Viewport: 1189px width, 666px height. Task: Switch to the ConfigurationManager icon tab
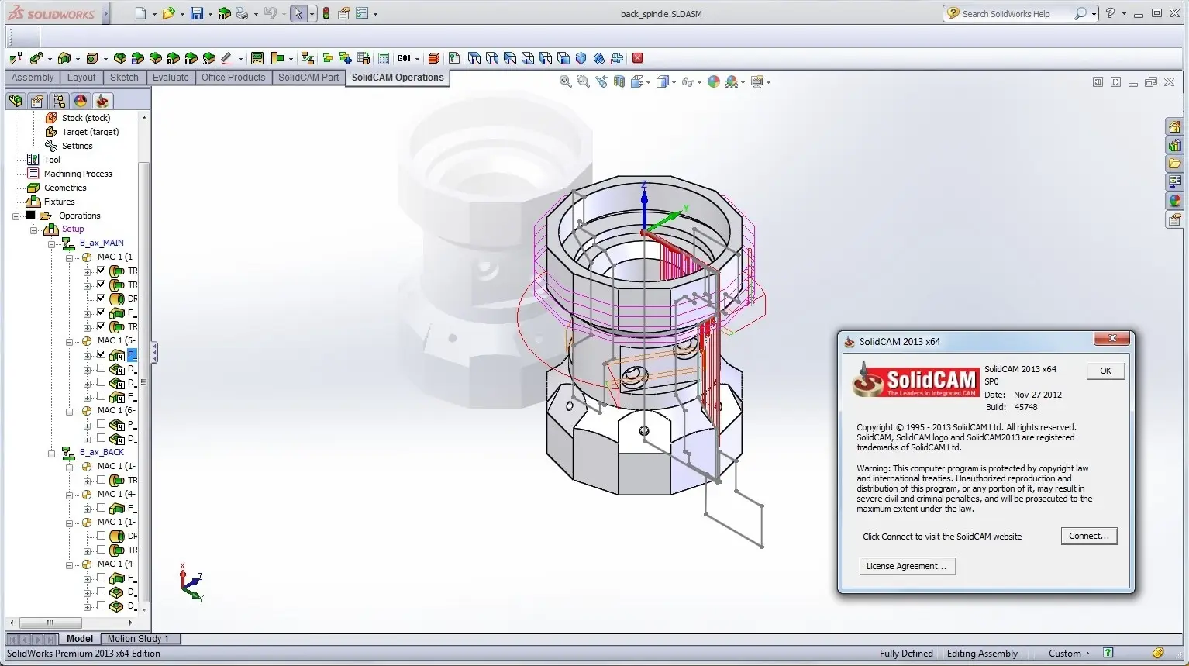59,101
